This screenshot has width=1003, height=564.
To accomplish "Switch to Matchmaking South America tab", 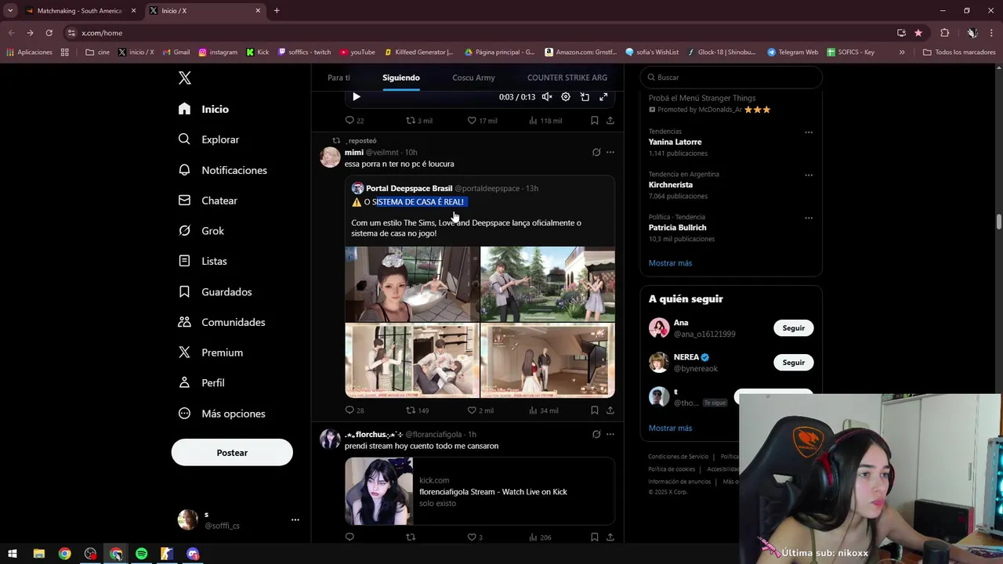I will click(x=79, y=11).
